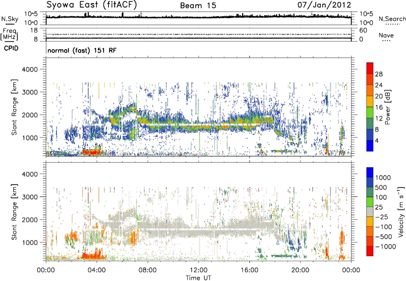Click the "Velocity [m s-1]" colorbar title
Viewport: 406px width, 281px height.
coord(401,212)
